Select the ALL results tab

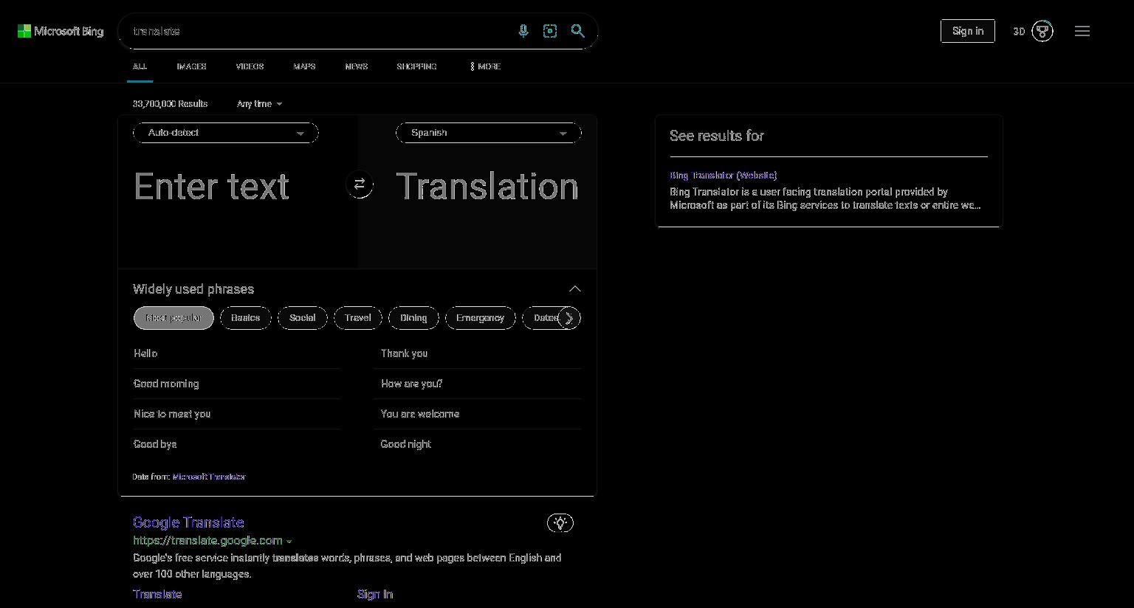[140, 66]
